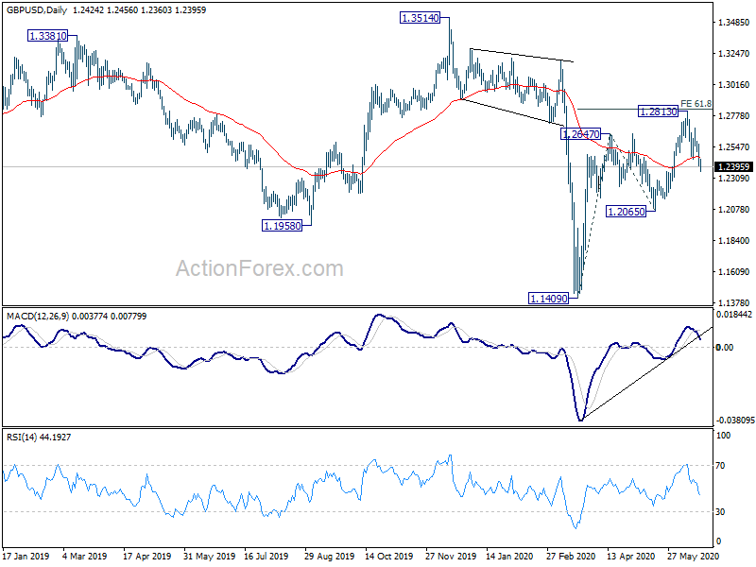Click the 1.35140 peak price label
Image resolution: width=756 pixels, height=567 pixels.
[x=420, y=18]
